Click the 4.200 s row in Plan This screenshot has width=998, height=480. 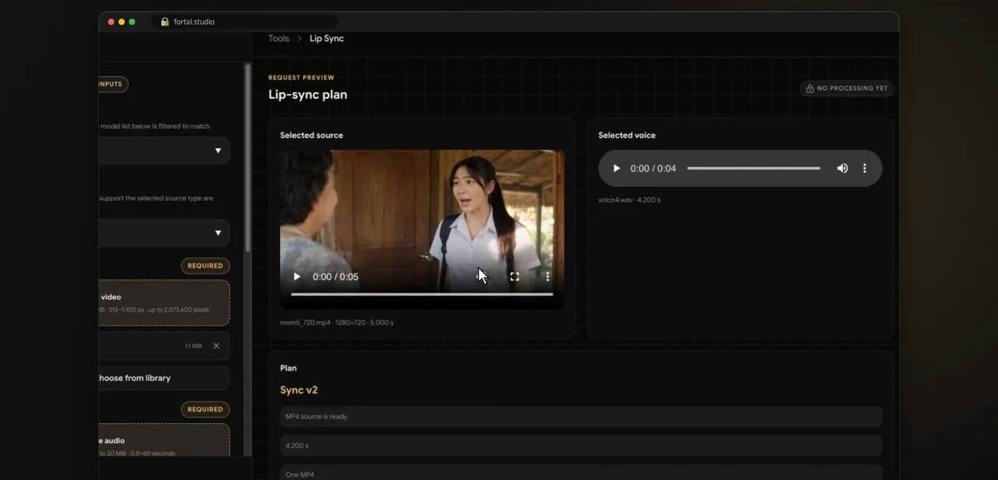[581, 446]
